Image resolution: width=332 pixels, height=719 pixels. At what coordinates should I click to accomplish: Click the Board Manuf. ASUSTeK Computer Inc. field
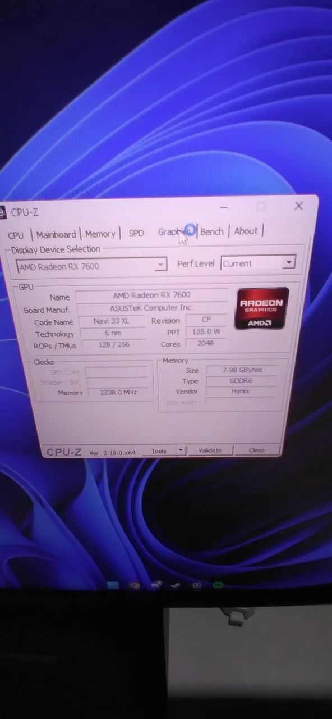tap(151, 308)
